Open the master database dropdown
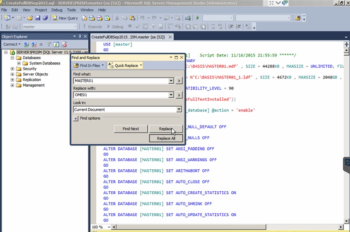 [75, 27]
